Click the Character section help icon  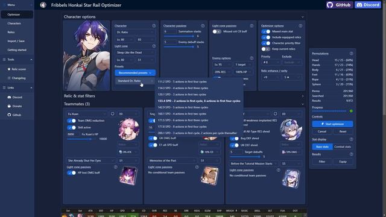(x=154, y=25)
